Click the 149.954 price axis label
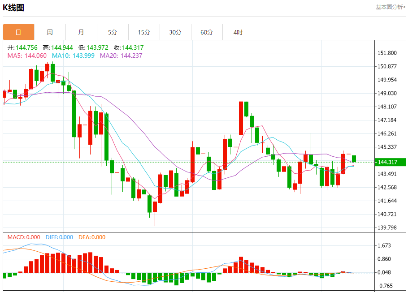 [387, 80]
